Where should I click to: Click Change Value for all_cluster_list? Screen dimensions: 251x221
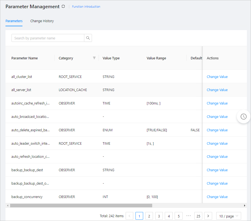tap(217, 77)
